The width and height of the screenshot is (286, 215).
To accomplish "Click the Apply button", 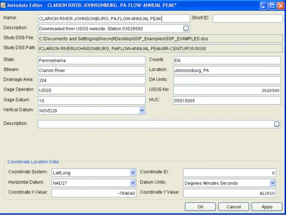I will click(267, 207).
